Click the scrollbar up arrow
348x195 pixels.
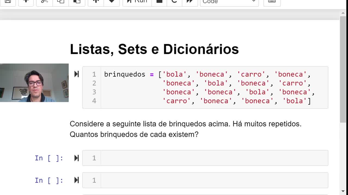coord(343,13)
